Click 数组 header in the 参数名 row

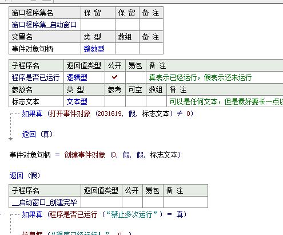tap(156, 89)
